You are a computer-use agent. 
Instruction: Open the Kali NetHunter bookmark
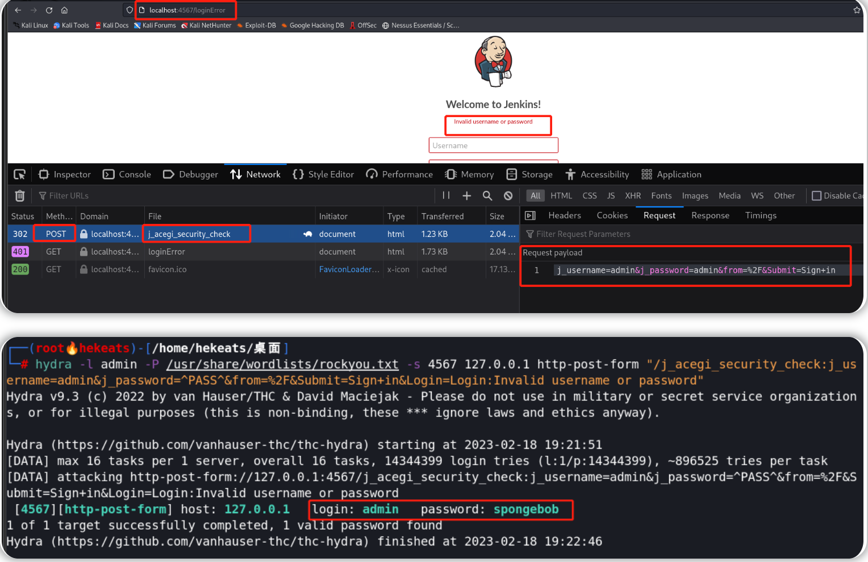206,26
